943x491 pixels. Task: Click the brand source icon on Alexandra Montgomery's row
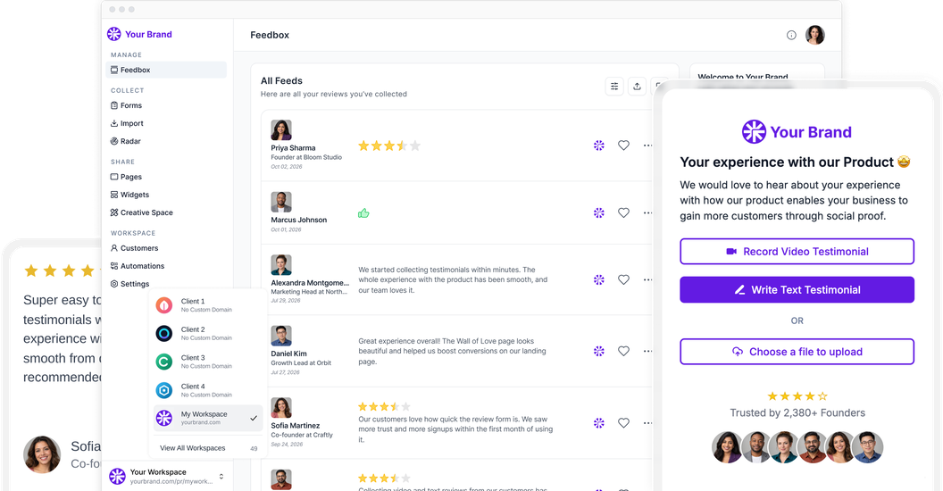[599, 279]
